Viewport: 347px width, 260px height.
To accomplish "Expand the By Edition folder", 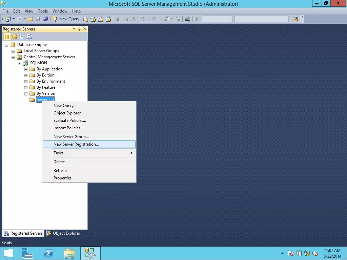I will coord(26,75).
